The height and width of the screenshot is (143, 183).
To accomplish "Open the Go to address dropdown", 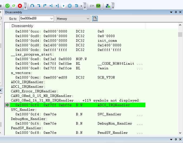I will [x=52, y=19].
